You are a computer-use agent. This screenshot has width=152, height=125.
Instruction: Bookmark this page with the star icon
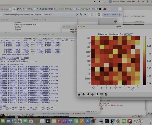pyautogui.click(x=85, y=15)
